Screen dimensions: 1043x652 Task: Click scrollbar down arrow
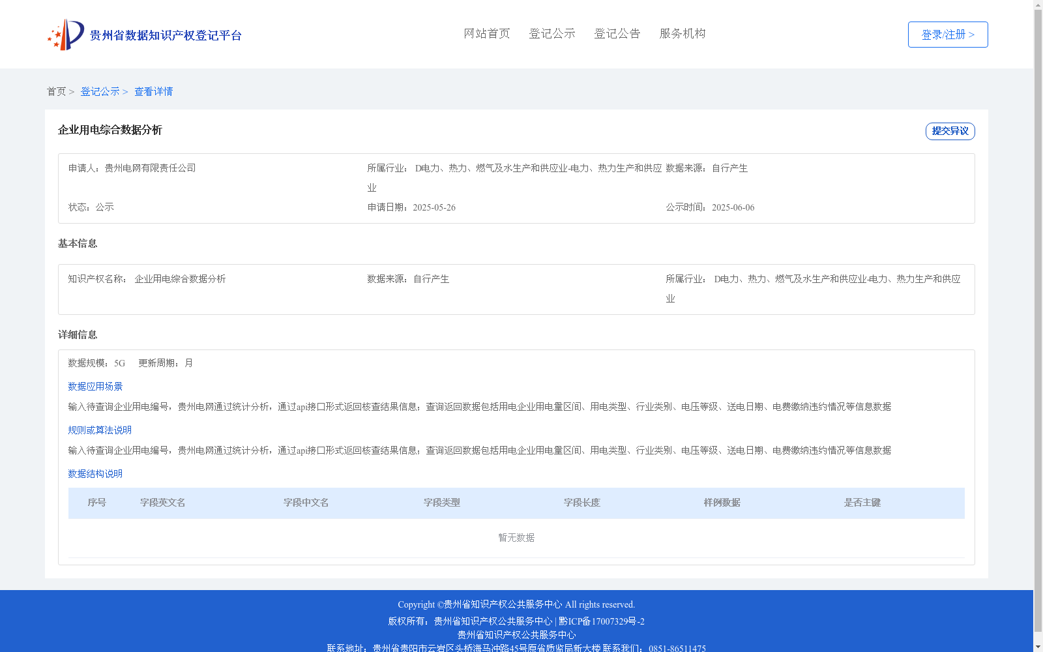1038,647
